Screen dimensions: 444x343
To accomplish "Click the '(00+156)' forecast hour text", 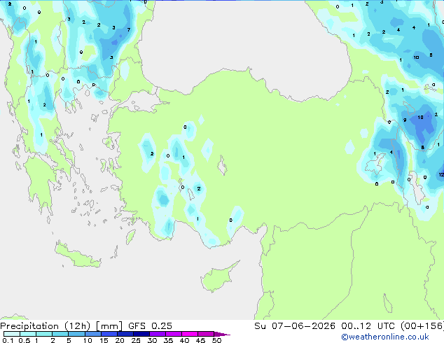I will (x=422, y=326).
